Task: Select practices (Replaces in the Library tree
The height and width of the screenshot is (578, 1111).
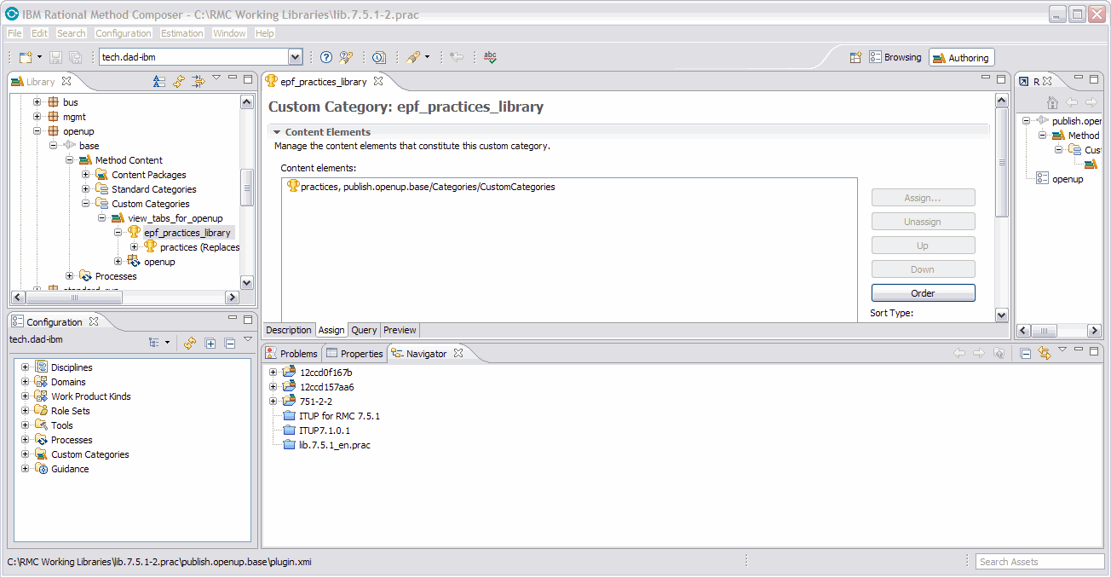Action: [x=199, y=247]
